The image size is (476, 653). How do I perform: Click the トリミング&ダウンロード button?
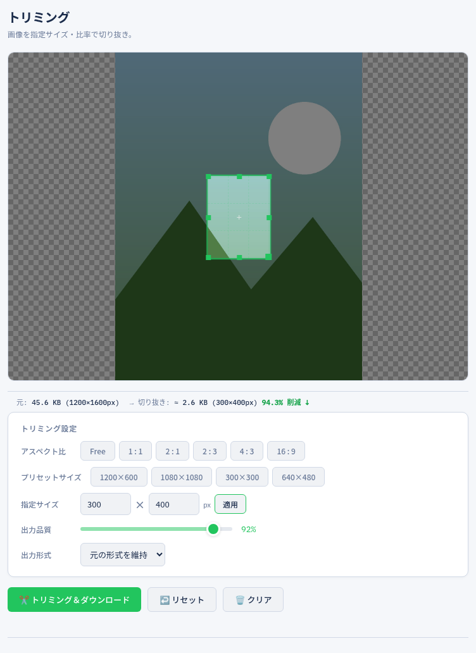click(x=74, y=600)
